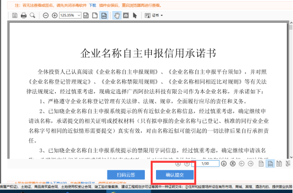Select the arrow selection tool
Viewport: 293px width, 193px height.
tap(135, 15)
